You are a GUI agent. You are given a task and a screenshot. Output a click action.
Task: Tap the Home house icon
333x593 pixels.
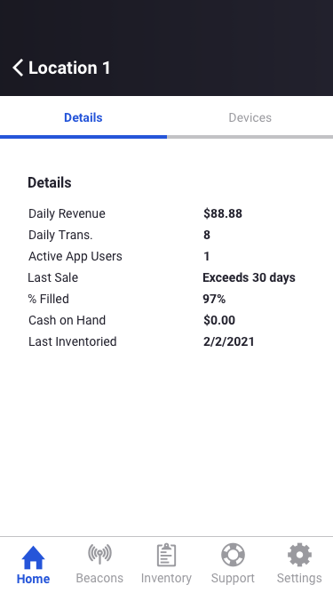tap(33, 557)
